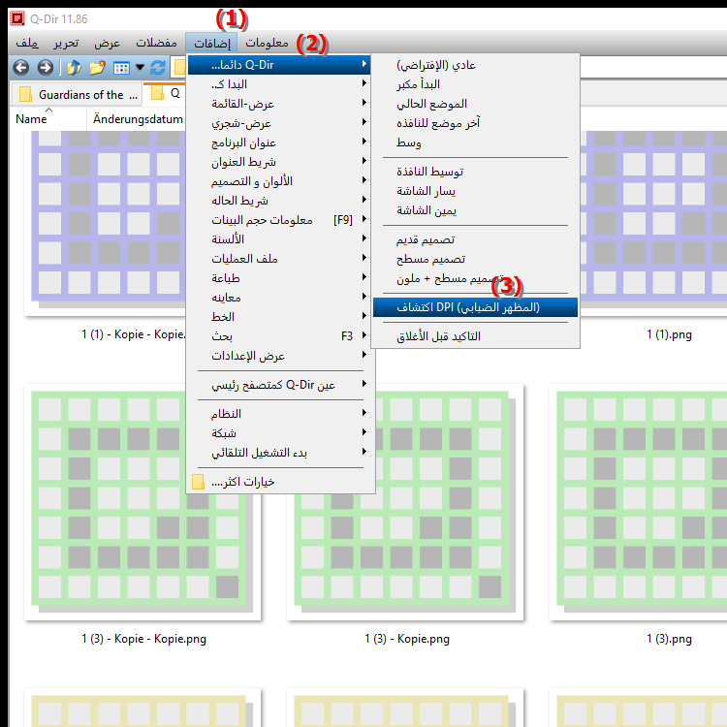Open عين Q-Dir كمتصفح رئيسي submenu

coord(279,385)
